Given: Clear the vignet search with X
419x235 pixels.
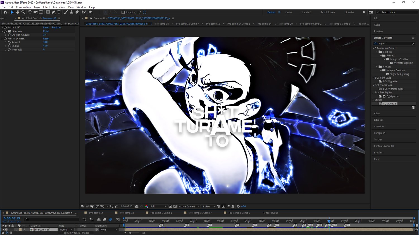Looking at the screenshot, I should tap(413, 44).
